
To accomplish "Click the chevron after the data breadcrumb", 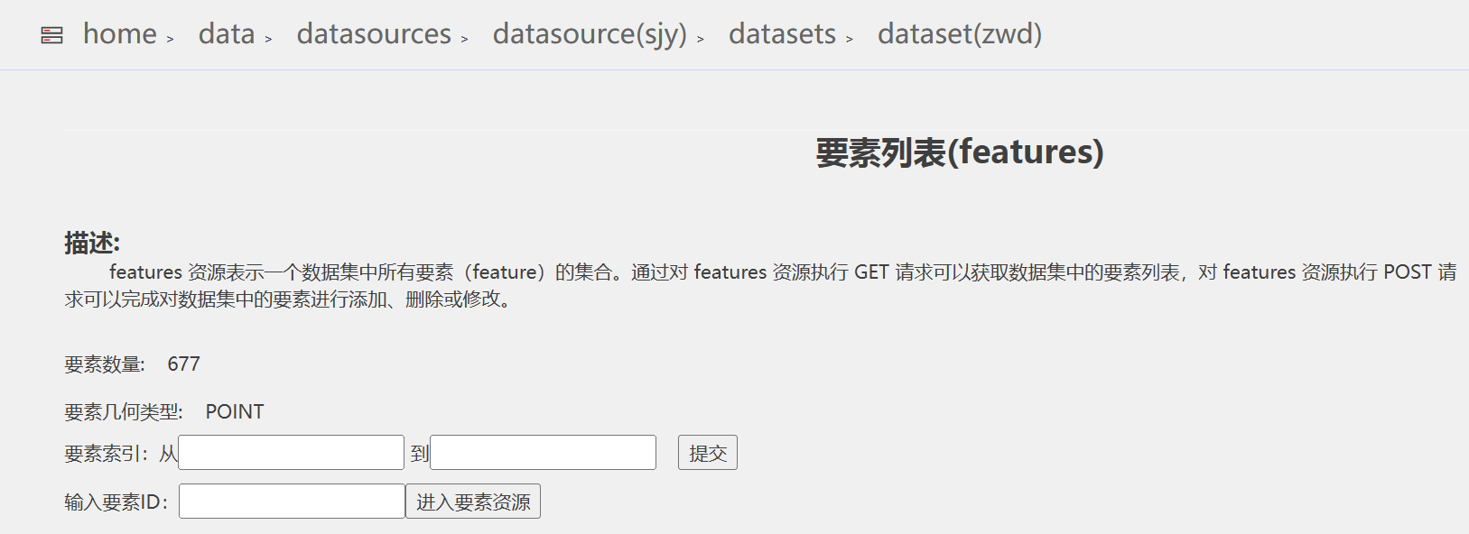I will (268, 39).
